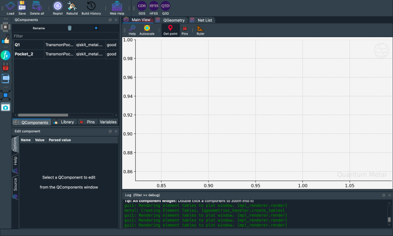Save the design with Save icon
Viewport: 393px width, 236px height.
click(22, 8)
